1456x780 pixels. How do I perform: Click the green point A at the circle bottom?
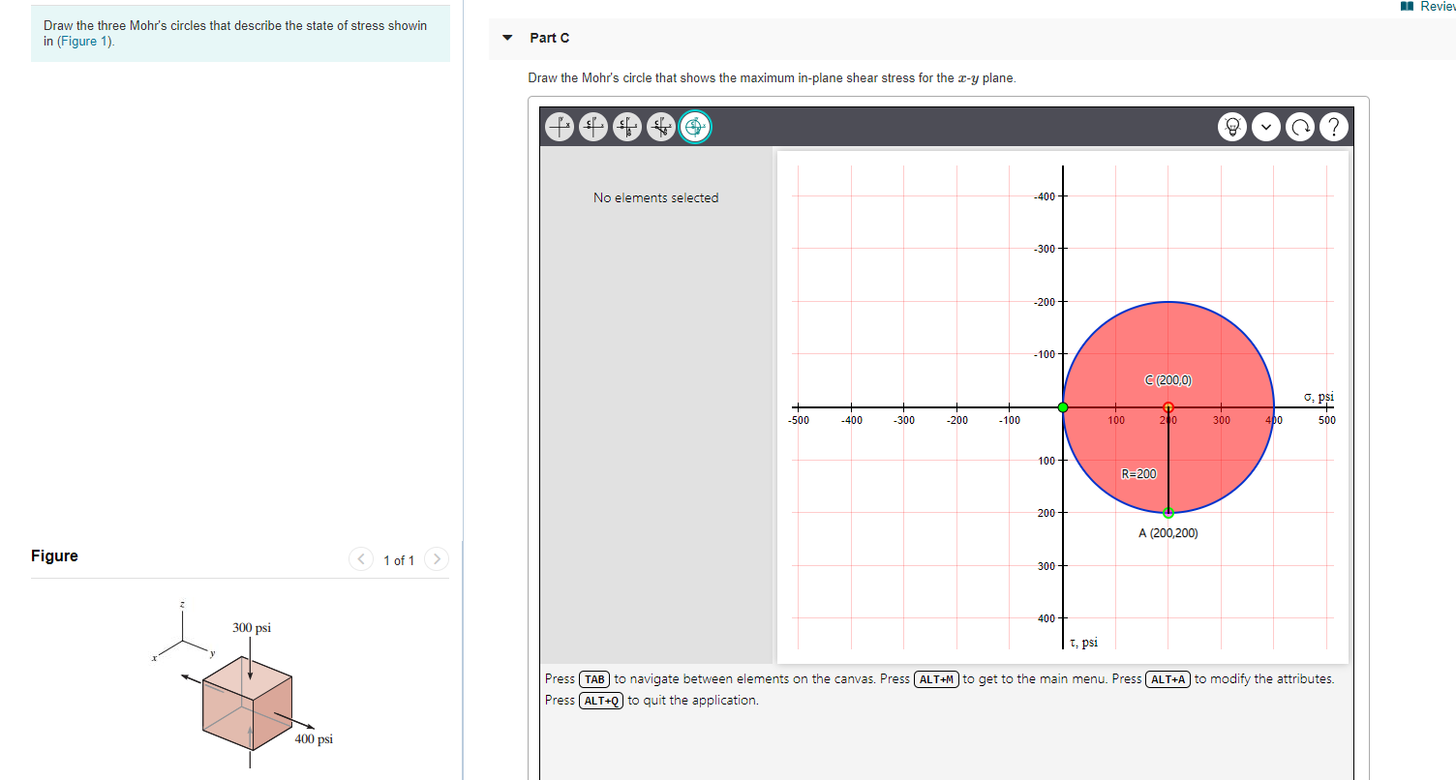click(x=1168, y=513)
